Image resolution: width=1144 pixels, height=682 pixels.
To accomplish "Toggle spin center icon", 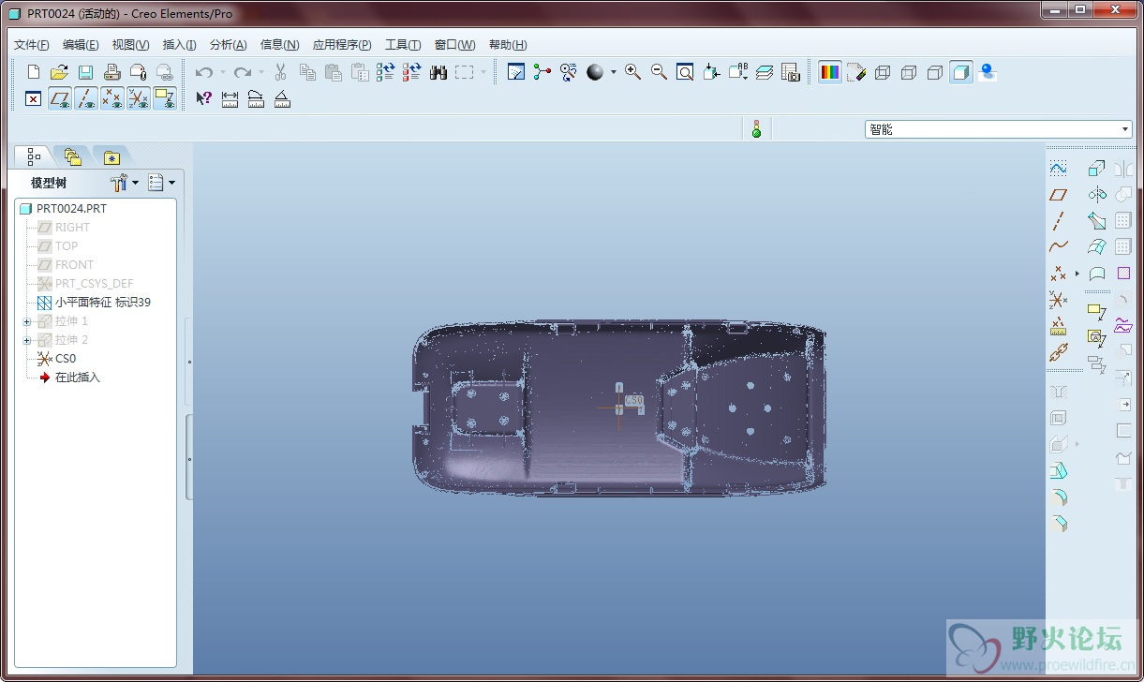I will click(542, 72).
